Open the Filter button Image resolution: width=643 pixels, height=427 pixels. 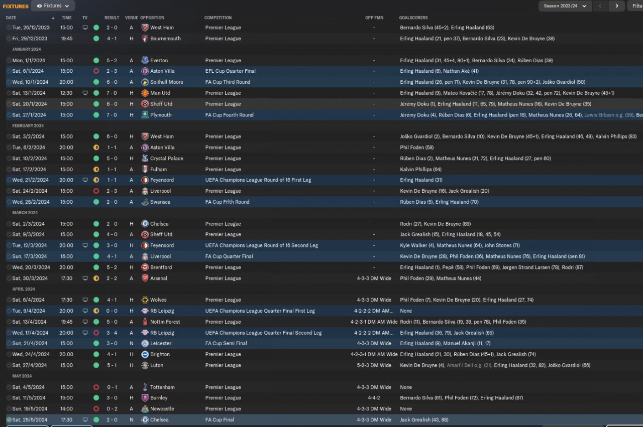(635, 6)
